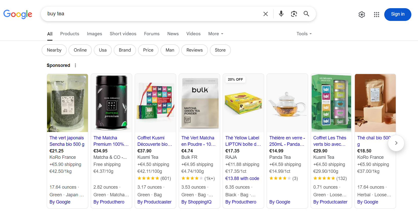
Task: Switch to the Images tab
Action: 94,34
